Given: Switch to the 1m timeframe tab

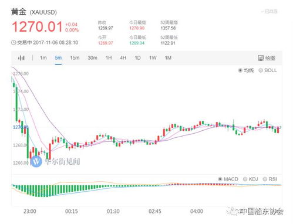Looking at the screenshot, I should pos(43,58).
